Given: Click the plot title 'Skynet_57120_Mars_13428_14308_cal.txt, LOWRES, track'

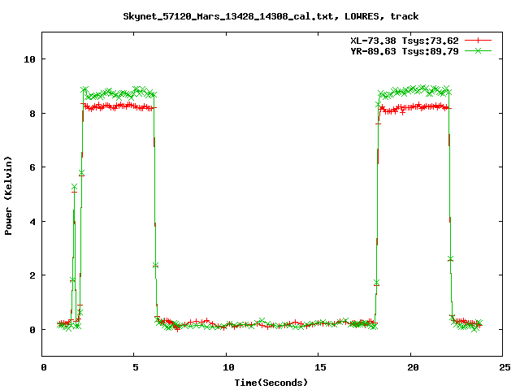Looking at the screenshot, I should [271, 16].
